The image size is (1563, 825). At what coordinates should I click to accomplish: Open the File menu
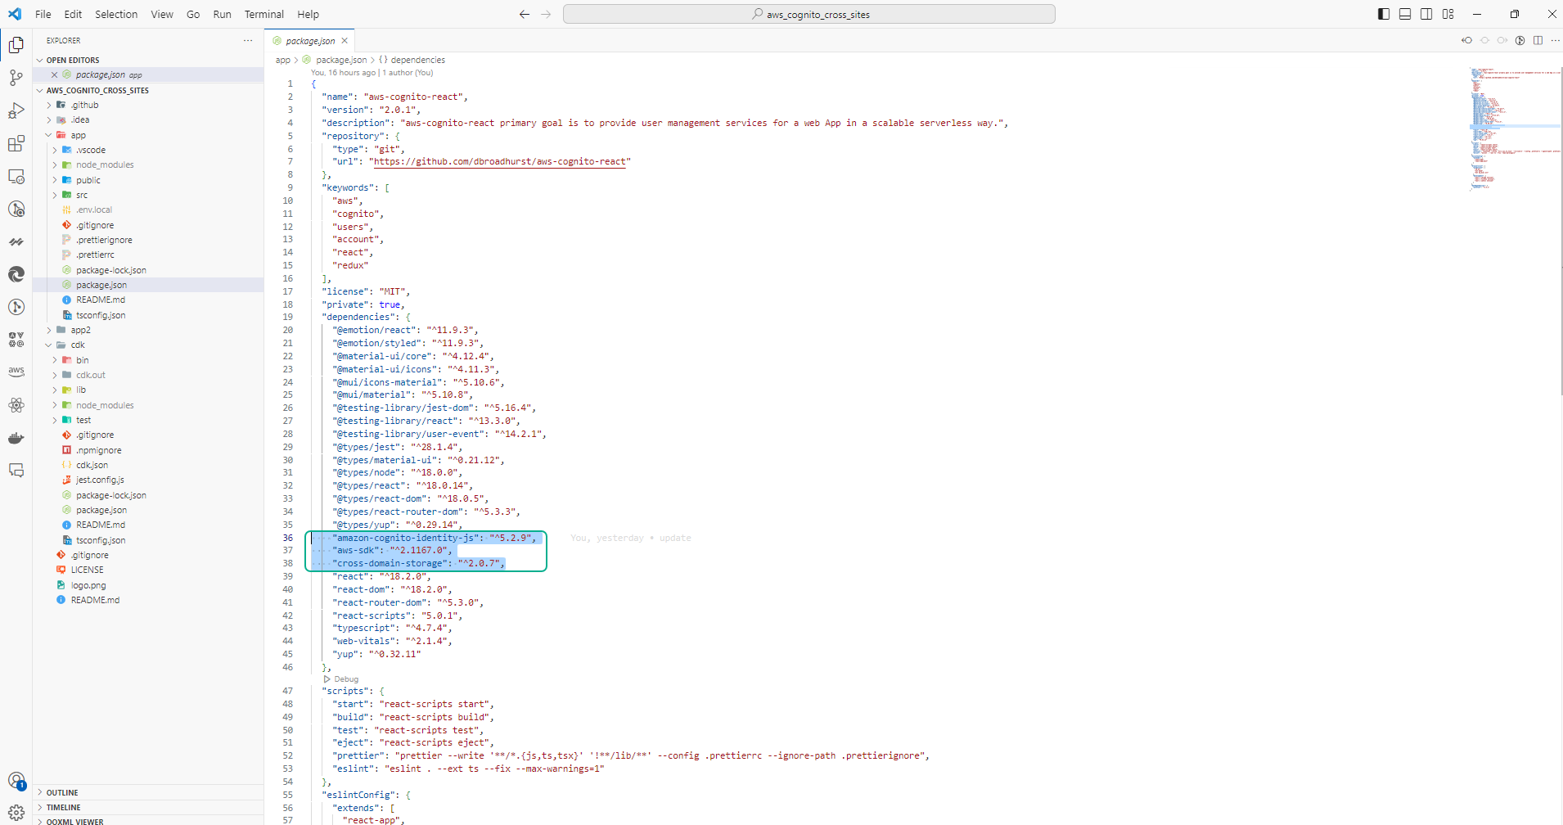[43, 14]
